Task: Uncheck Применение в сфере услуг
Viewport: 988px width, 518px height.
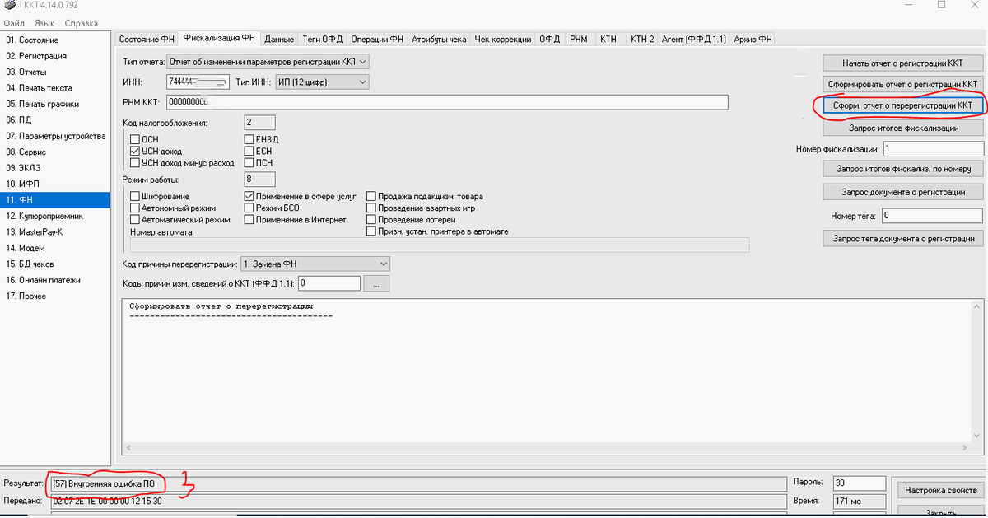Action: pos(249,197)
